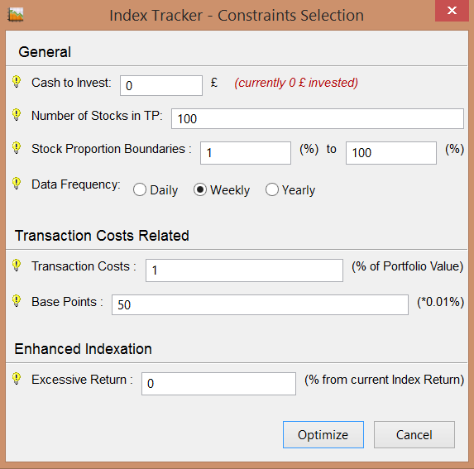The width and height of the screenshot is (474, 469).
Task: Focus the Base Points text field
Action: pyautogui.click(x=260, y=305)
